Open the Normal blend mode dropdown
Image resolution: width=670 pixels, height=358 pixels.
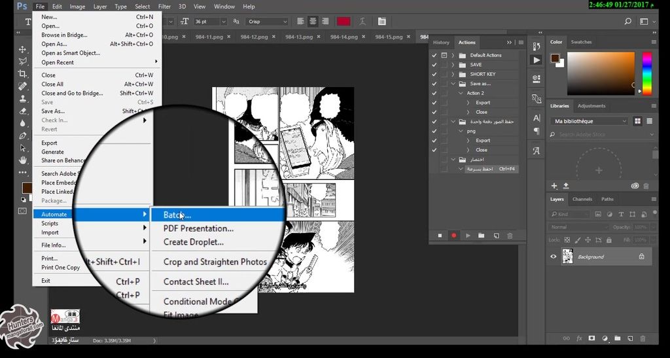(579, 227)
